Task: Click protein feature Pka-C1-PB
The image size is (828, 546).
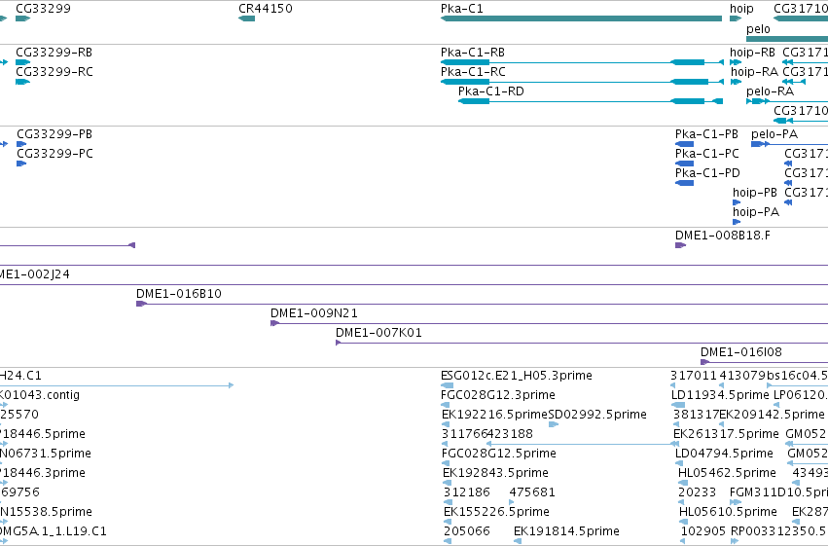Action: pos(684,144)
